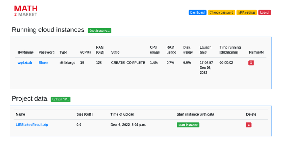The height and width of the screenshot is (147, 282).
Task: Show the instance password
Action: [x=43, y=63]
